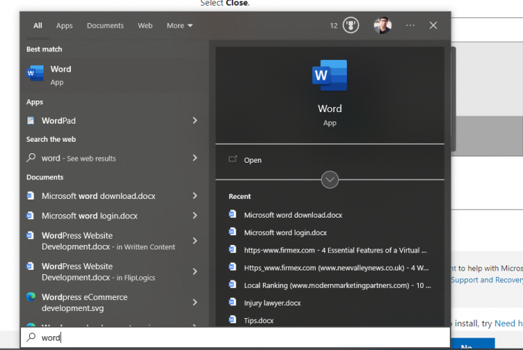Click the Word app icon in Best match
Viewport: 523px width, 350px height.
35,74
